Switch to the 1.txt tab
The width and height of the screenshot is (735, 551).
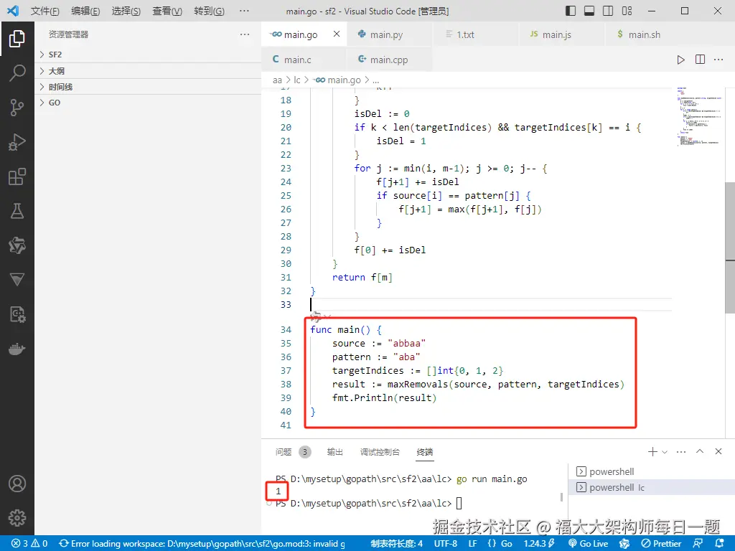475,34
